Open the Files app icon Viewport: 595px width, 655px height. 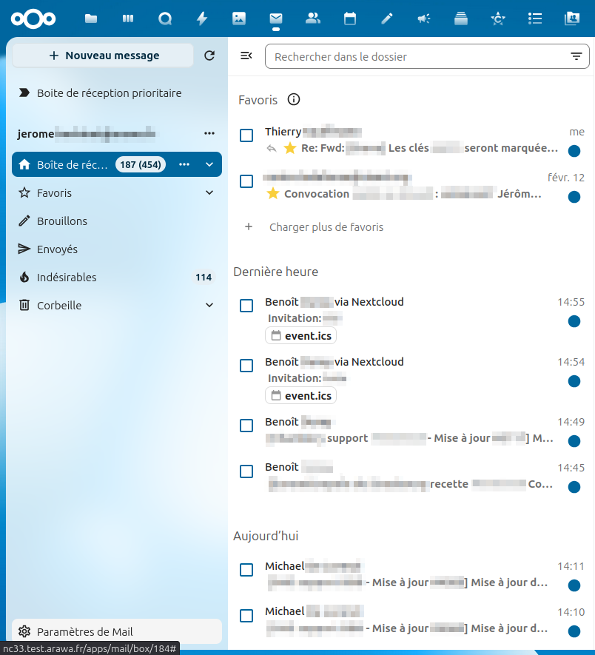91,19
